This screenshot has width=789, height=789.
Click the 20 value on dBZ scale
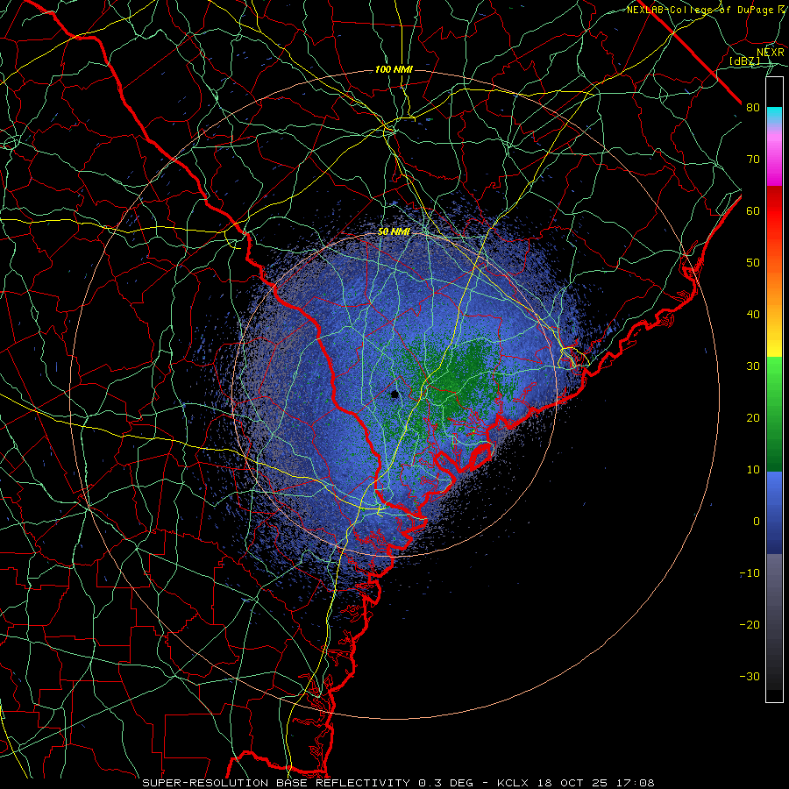[753, 417]
